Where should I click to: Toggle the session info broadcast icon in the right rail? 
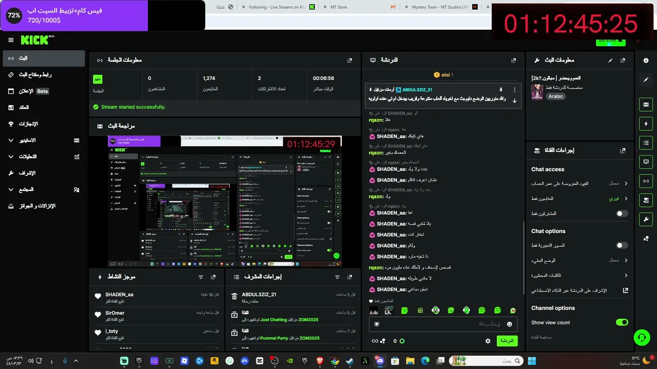click(646, 181)
